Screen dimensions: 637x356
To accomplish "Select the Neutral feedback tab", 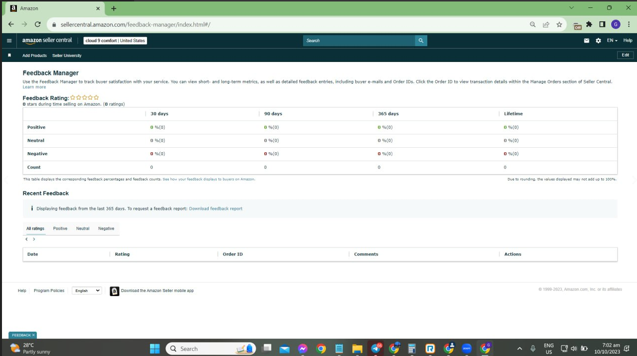I will (x=83, y=229).
